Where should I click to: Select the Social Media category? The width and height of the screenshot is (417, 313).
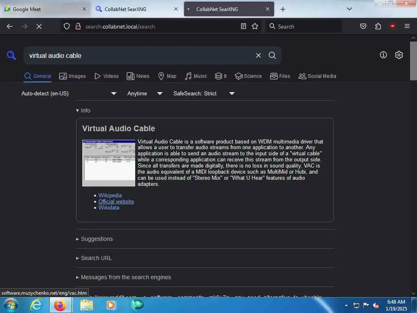pyautogui.click(x=317, y=76)
